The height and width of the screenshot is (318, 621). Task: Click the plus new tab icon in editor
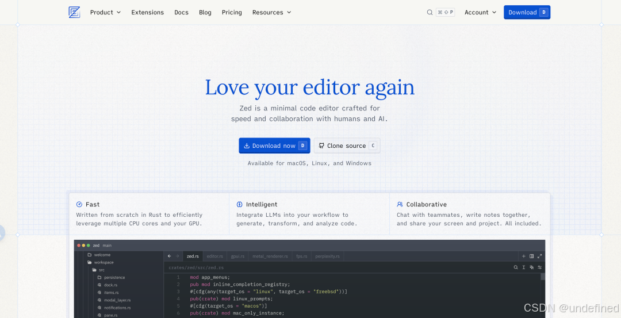pos(524,256)
